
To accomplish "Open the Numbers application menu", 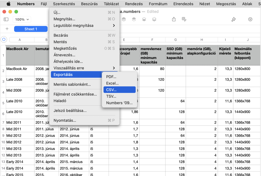I will [x=26, y=4].
